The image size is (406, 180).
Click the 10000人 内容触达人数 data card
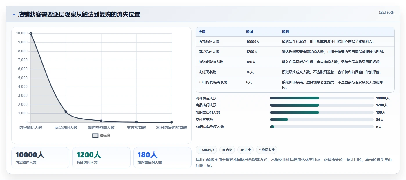tap(40, 158)
